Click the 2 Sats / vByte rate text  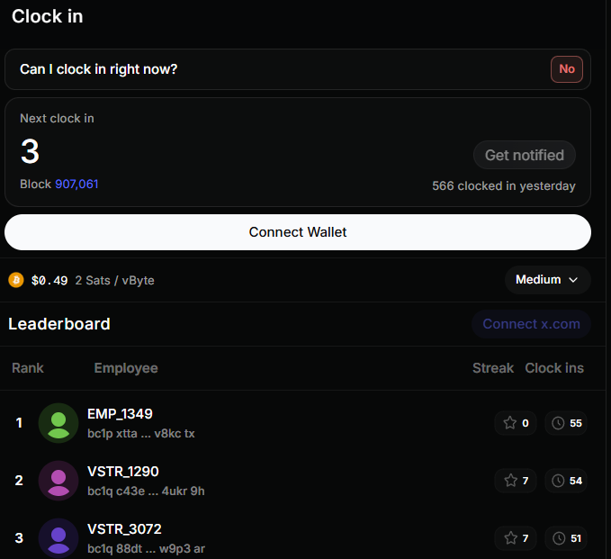click(114, 280)
